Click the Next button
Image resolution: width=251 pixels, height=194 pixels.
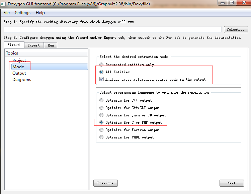232,183
